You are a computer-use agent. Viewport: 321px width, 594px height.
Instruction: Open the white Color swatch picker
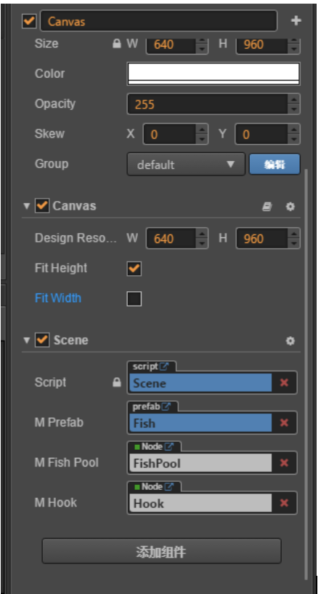(214, 74)
